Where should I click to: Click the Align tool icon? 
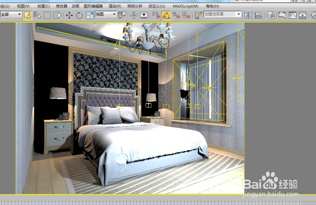pyautogui.click(x=258, y=15)
